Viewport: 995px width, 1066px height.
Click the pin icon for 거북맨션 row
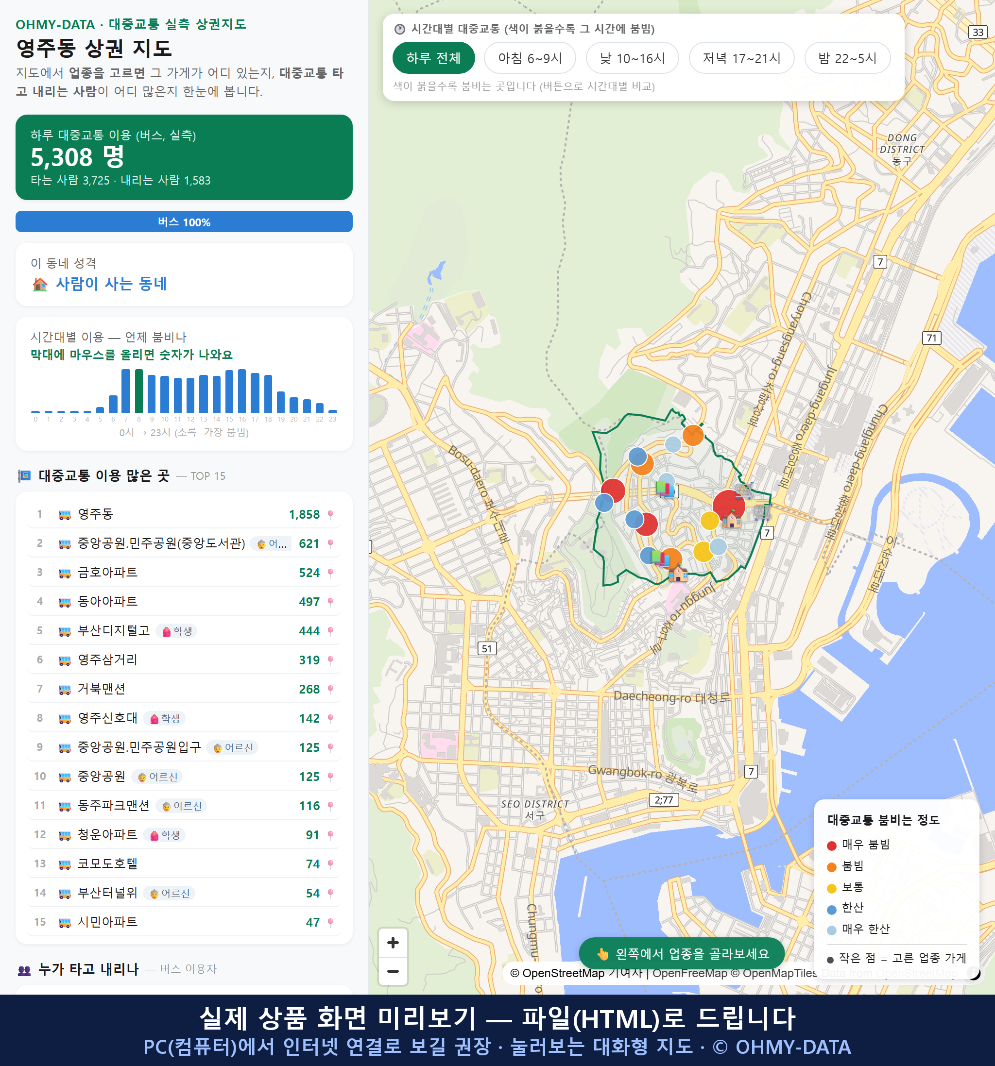click(330, 690)
